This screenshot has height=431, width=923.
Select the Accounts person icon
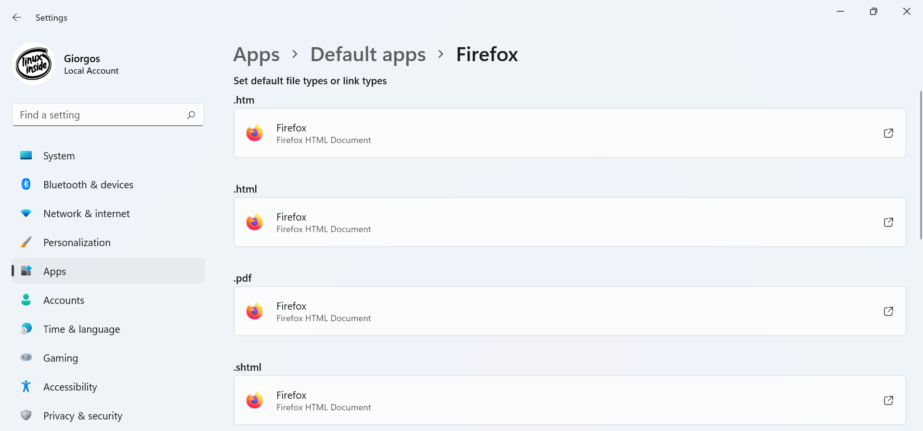[26, 300]
